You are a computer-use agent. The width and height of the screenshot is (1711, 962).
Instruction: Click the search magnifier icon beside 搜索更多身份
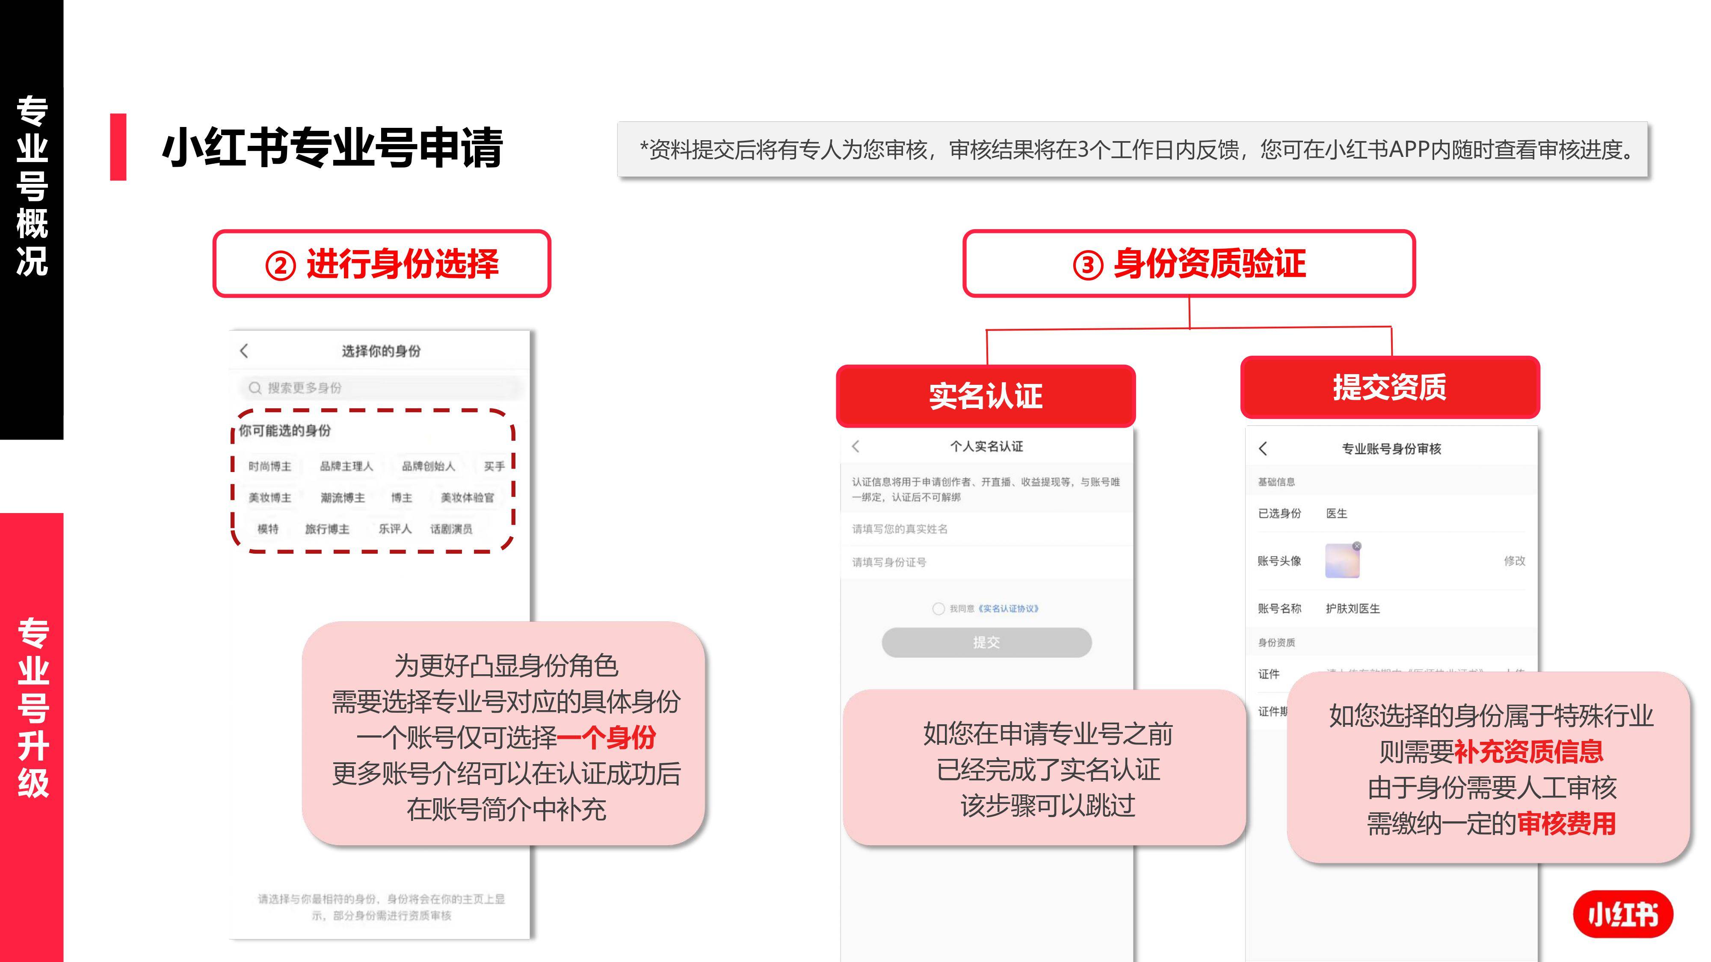(255, 388)
